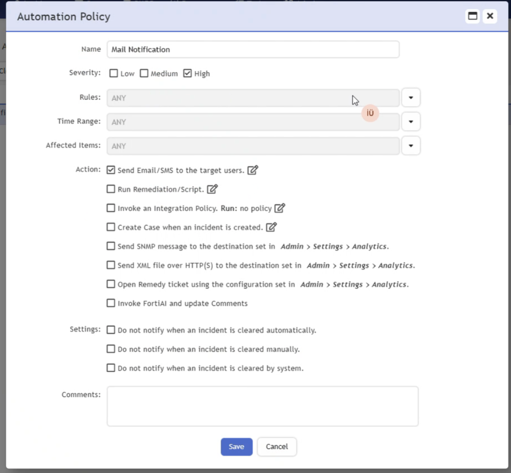This screenshot has height=473, width=511.
Task: Edit Send Email/SMS target users settings
Action: pyautogui.click(x=253, y=170)
